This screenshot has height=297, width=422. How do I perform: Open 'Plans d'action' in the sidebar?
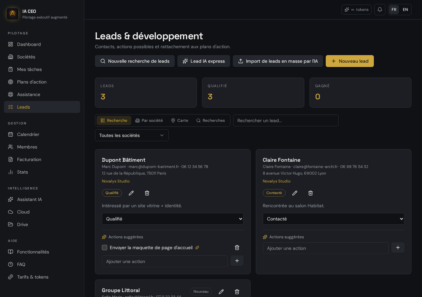(x=42, y=82)
